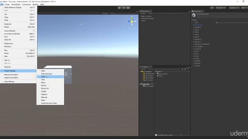The width and height of the screenshot is (248, 139).
Task: Expand the Mouse Y axis entry
Action: [194, 42]
